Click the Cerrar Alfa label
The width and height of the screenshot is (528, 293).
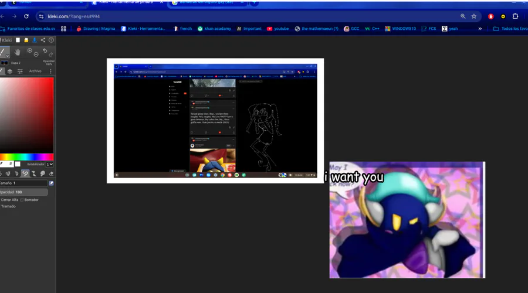[9, 200]
